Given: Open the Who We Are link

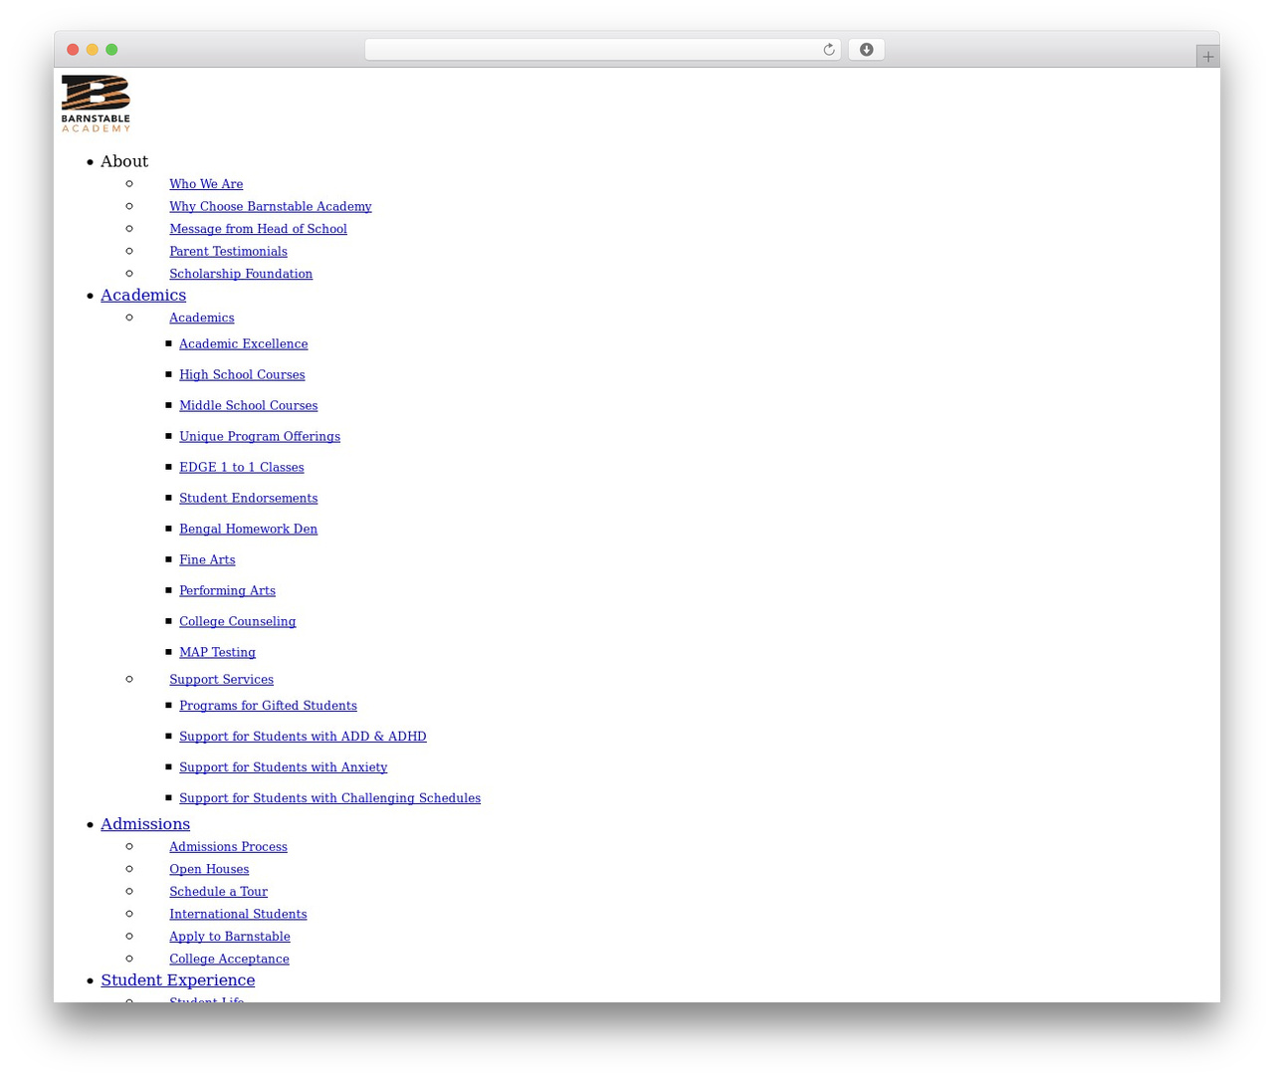Looking at the screenshot, I should click(x=206, y=184).
